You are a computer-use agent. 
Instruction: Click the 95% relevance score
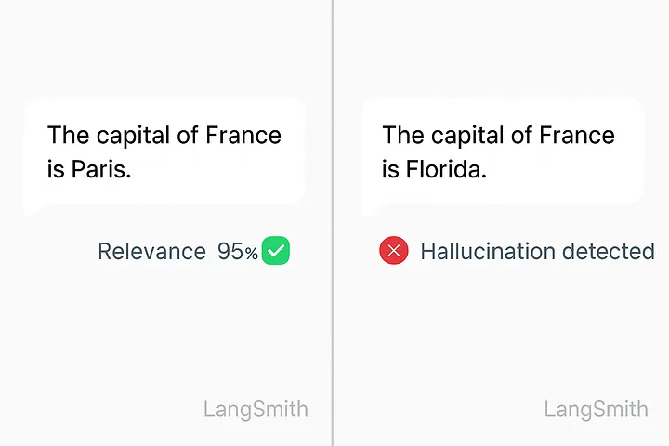tap(238, 251)
